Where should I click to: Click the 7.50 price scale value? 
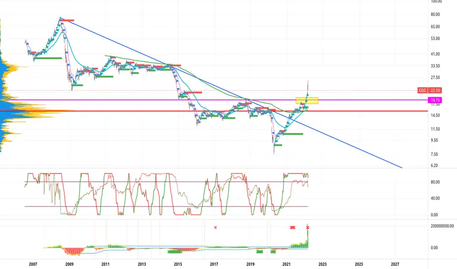click(434, 154)
